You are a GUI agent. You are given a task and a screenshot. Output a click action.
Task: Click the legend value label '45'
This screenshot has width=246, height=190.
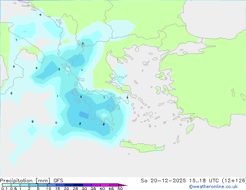[x=111, y=188]
